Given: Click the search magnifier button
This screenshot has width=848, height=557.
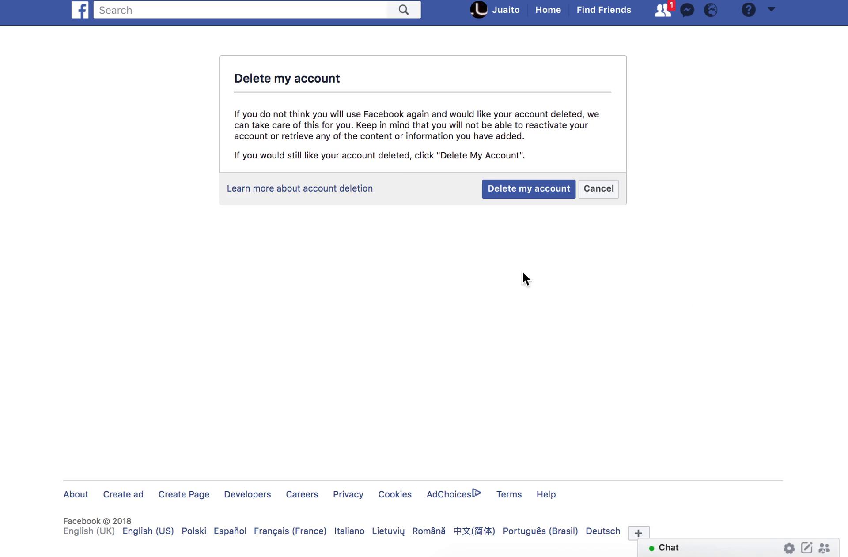Looking at the screenshot, I should (x=404, y=10).
